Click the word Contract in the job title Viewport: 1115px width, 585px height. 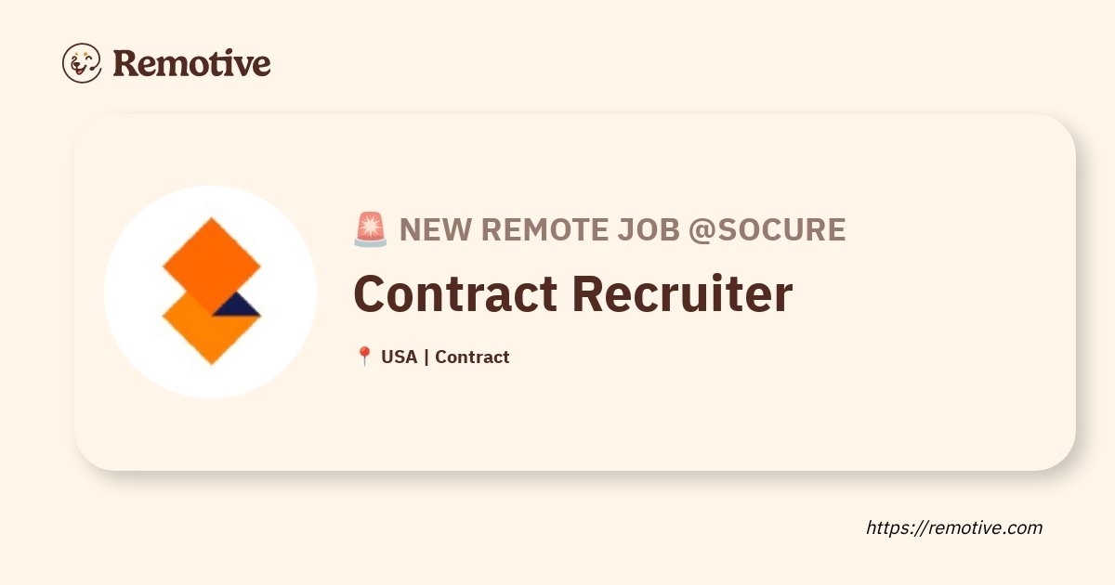point(455,292)
